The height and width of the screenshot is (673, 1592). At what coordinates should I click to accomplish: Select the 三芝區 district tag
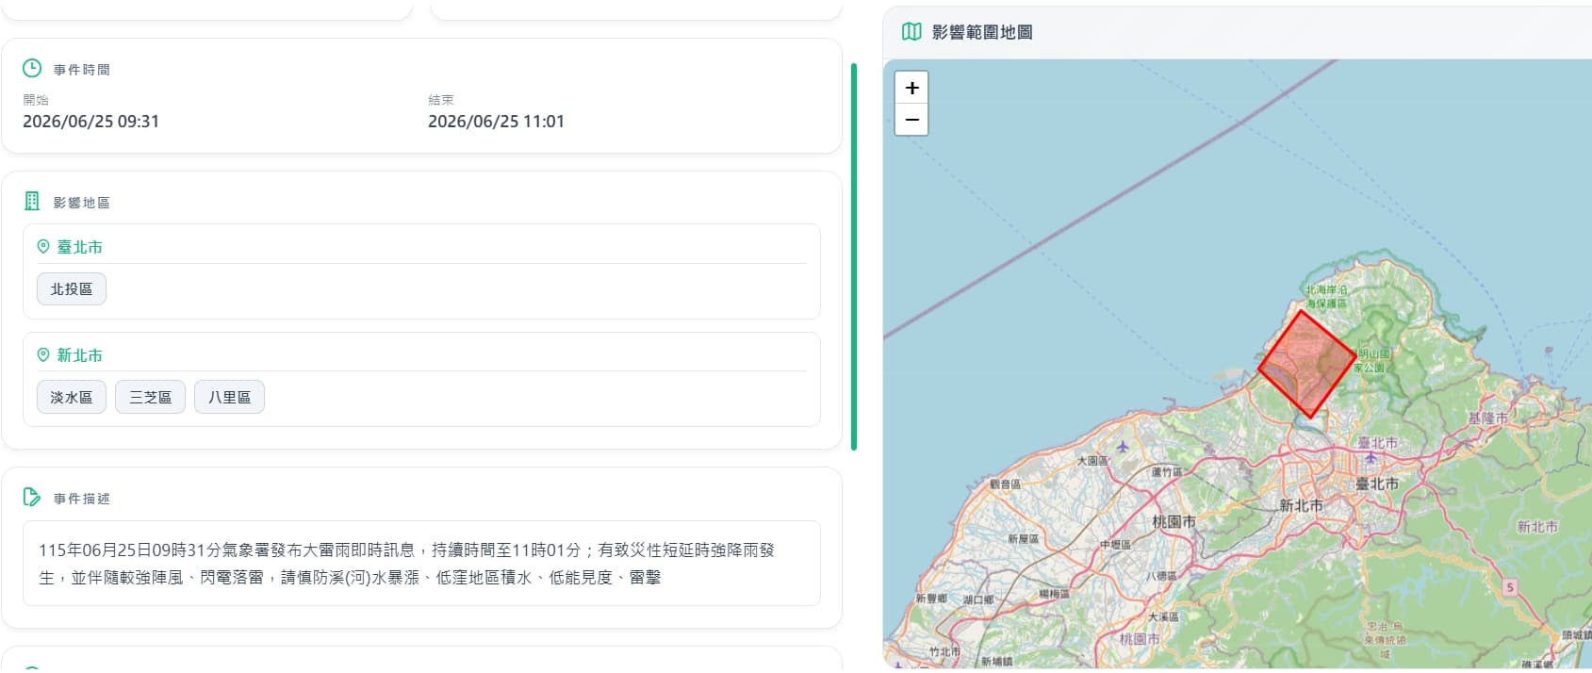coord(151,398)
